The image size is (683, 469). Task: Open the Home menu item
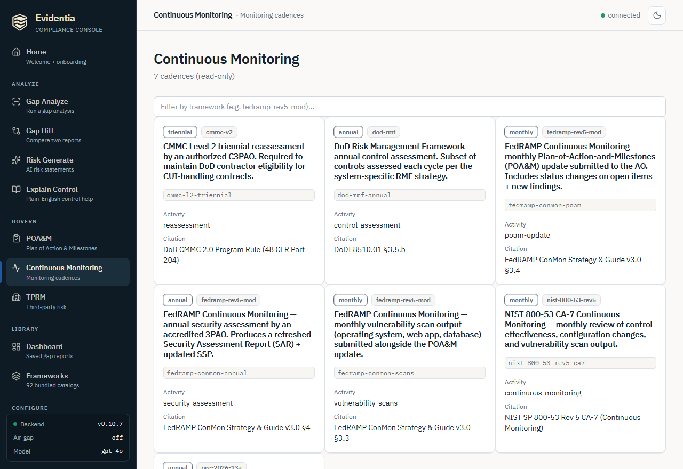coord(68,56)
